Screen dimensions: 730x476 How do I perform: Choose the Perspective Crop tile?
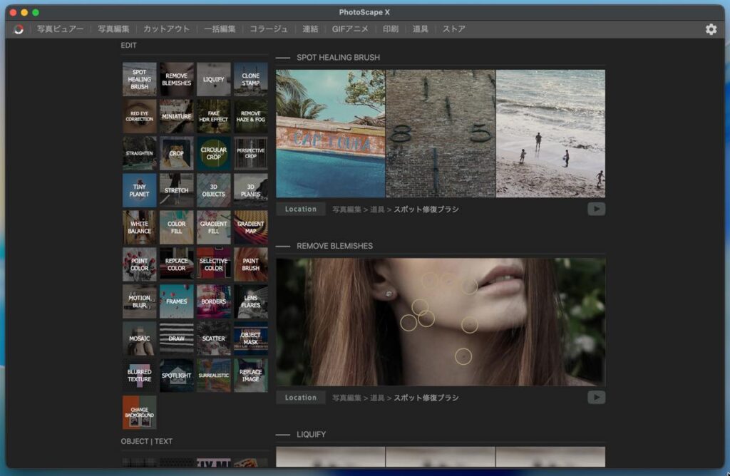pyautogui.click(x=250, y=153)
